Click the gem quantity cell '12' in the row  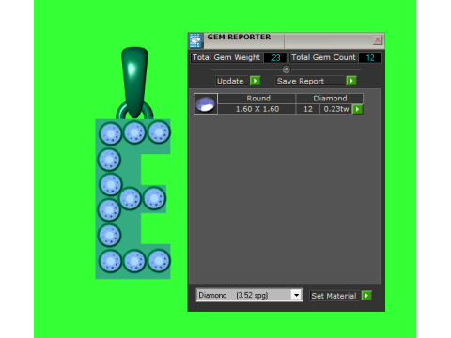pos(308,109)
